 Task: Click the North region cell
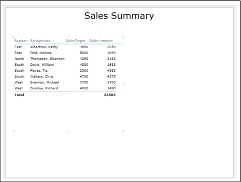[19, 59]
